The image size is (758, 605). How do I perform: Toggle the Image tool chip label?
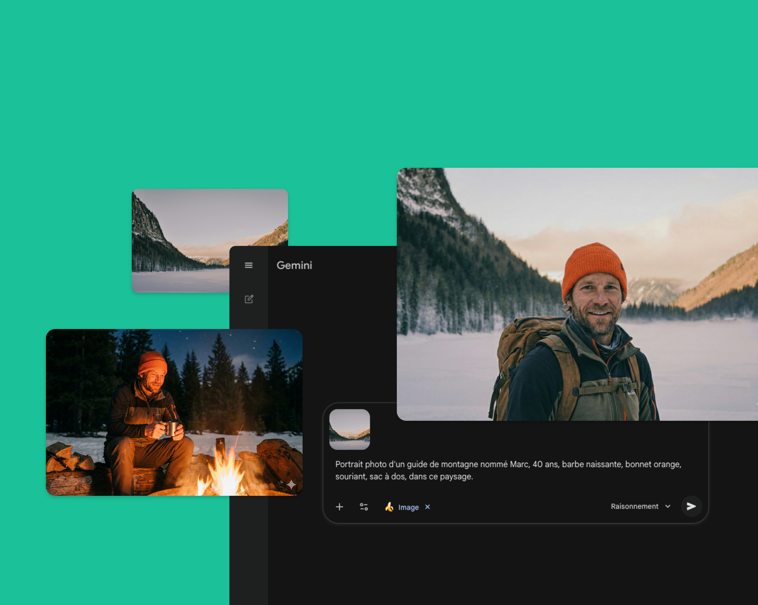coord(408,507)
